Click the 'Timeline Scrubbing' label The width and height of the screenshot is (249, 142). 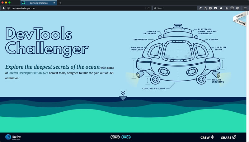(218, 81)
